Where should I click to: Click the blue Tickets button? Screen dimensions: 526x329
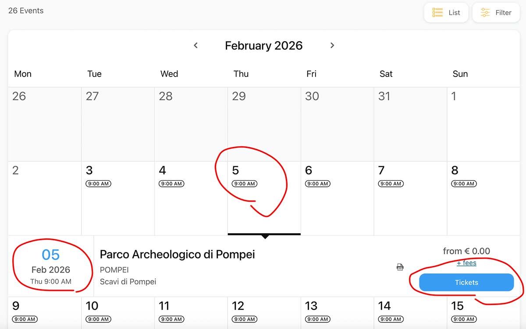(x=466, y=283)
